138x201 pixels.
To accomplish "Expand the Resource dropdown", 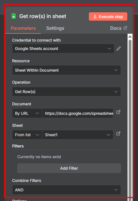I will 66,70.
